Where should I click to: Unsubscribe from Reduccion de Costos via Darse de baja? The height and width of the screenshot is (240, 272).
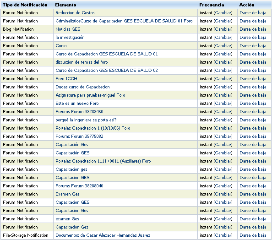253,13
